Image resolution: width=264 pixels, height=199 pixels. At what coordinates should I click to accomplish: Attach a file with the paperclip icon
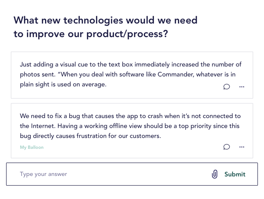tap(215, 174)
